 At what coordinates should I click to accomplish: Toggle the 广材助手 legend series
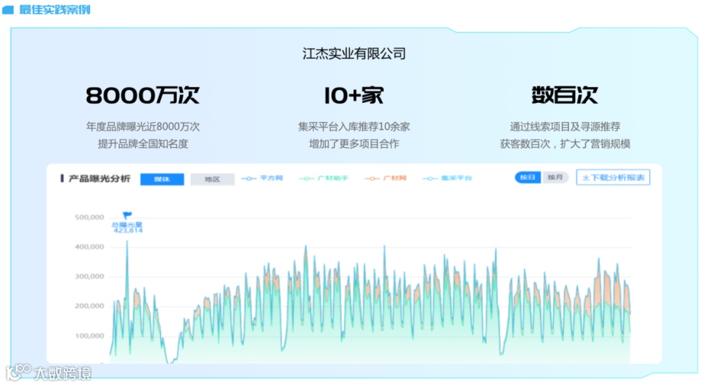pos(324,178)
